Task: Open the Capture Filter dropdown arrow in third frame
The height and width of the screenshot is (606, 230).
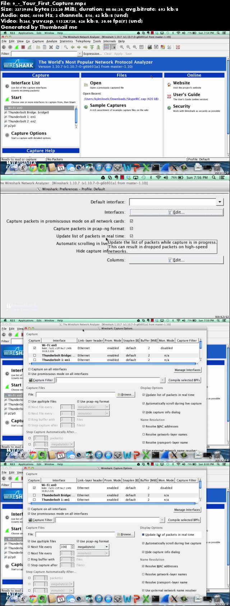Action: [162, 380]
